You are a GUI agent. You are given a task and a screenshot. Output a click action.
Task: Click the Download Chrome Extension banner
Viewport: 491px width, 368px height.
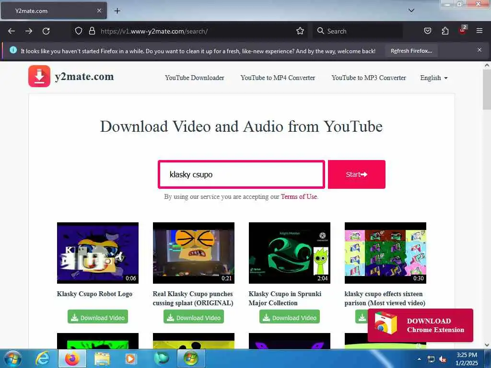click(420, 325)
